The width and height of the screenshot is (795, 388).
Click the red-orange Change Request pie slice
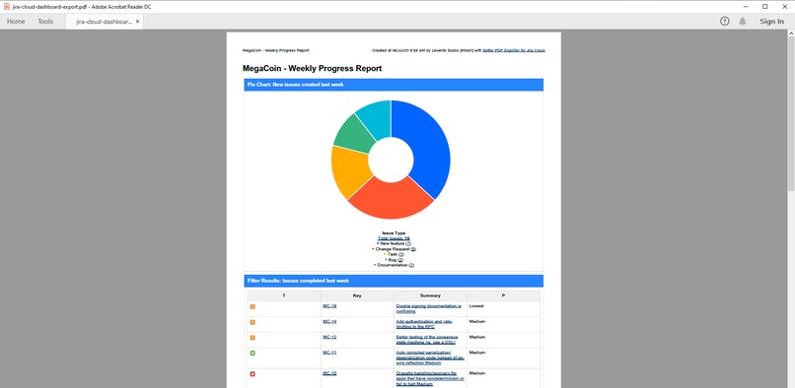click(x=391, y=200)
